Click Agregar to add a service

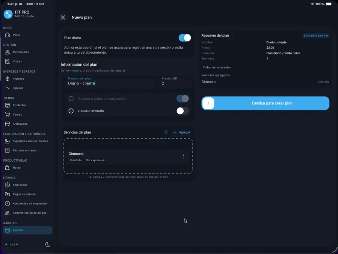(182, 132)
